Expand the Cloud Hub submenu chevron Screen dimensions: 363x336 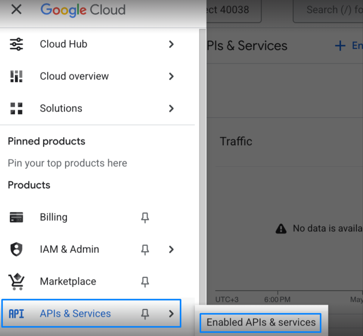point(171,44)
